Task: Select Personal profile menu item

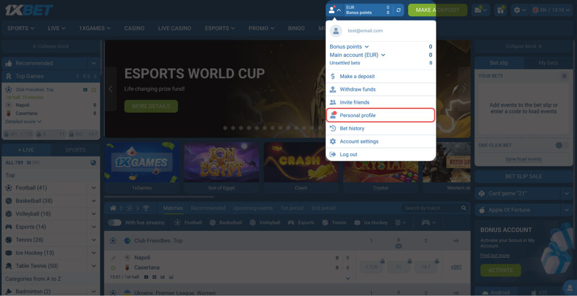Action: [x=380, y=116]
